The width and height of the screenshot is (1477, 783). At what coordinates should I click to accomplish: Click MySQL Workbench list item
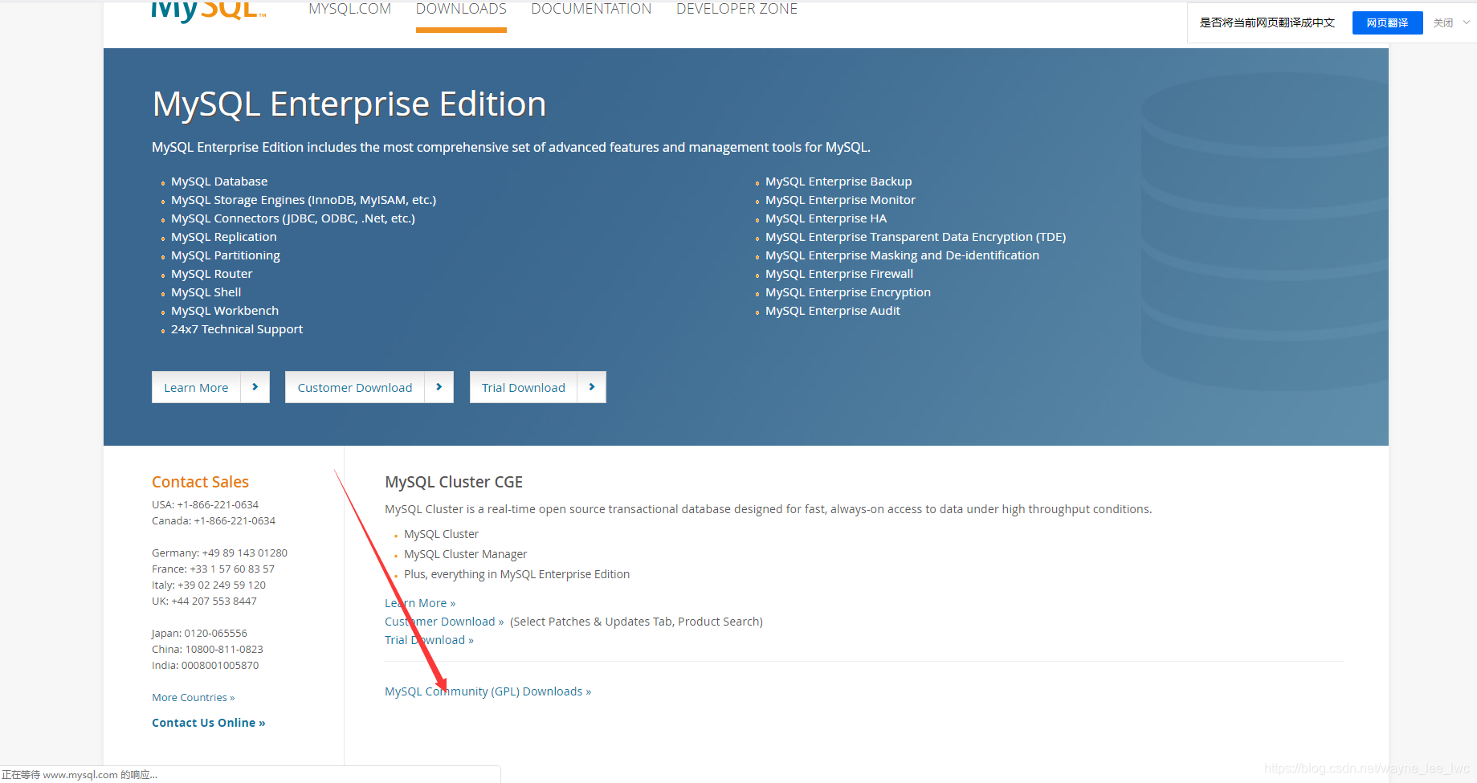(x=225, y=311)
